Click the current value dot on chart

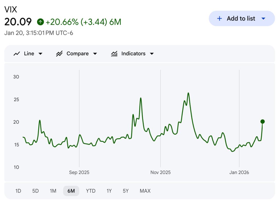point(262,121)
